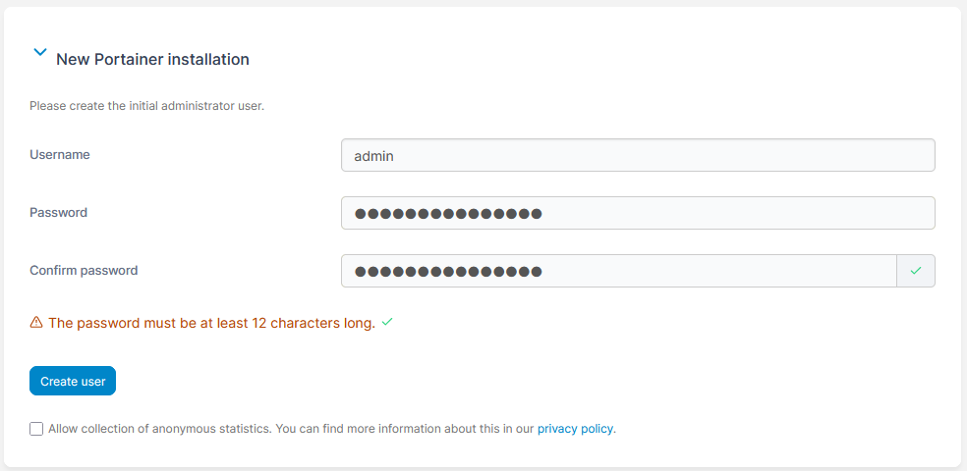Click the Confirm password field label
Viewport: 967px width, 471px height.
84,270
